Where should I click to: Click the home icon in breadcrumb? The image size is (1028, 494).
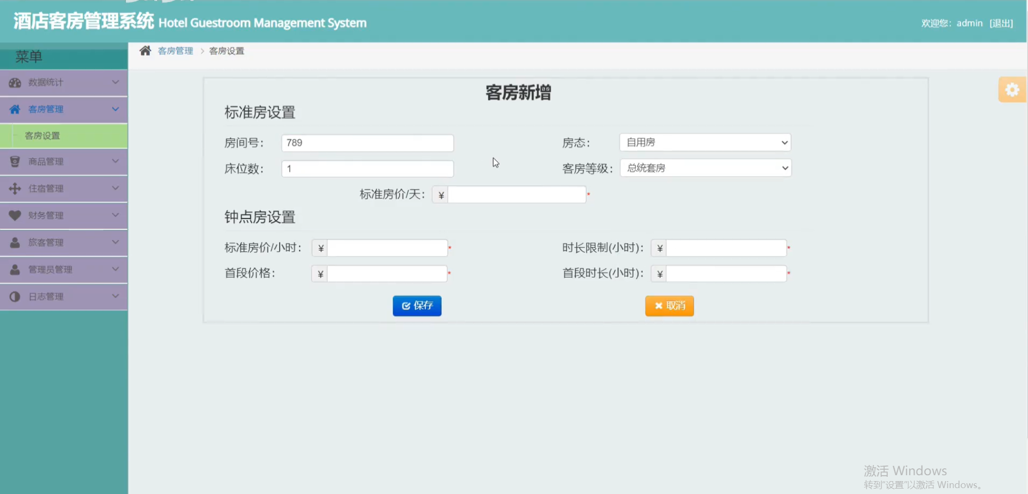(145, 50)
